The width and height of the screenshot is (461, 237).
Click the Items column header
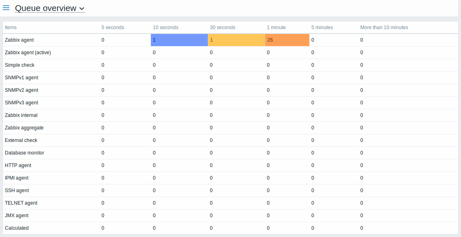(x=11, y=28)
